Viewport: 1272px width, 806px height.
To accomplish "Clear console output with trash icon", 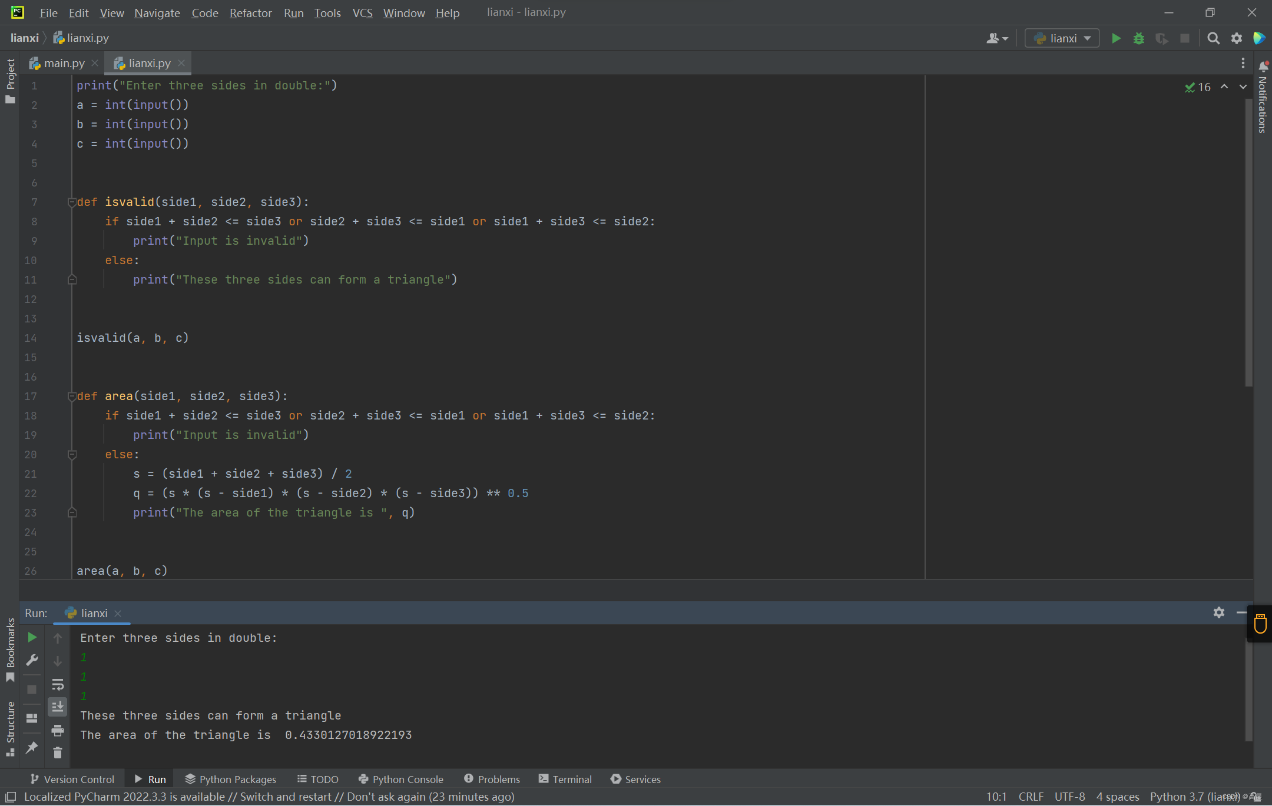I will 58,753.
